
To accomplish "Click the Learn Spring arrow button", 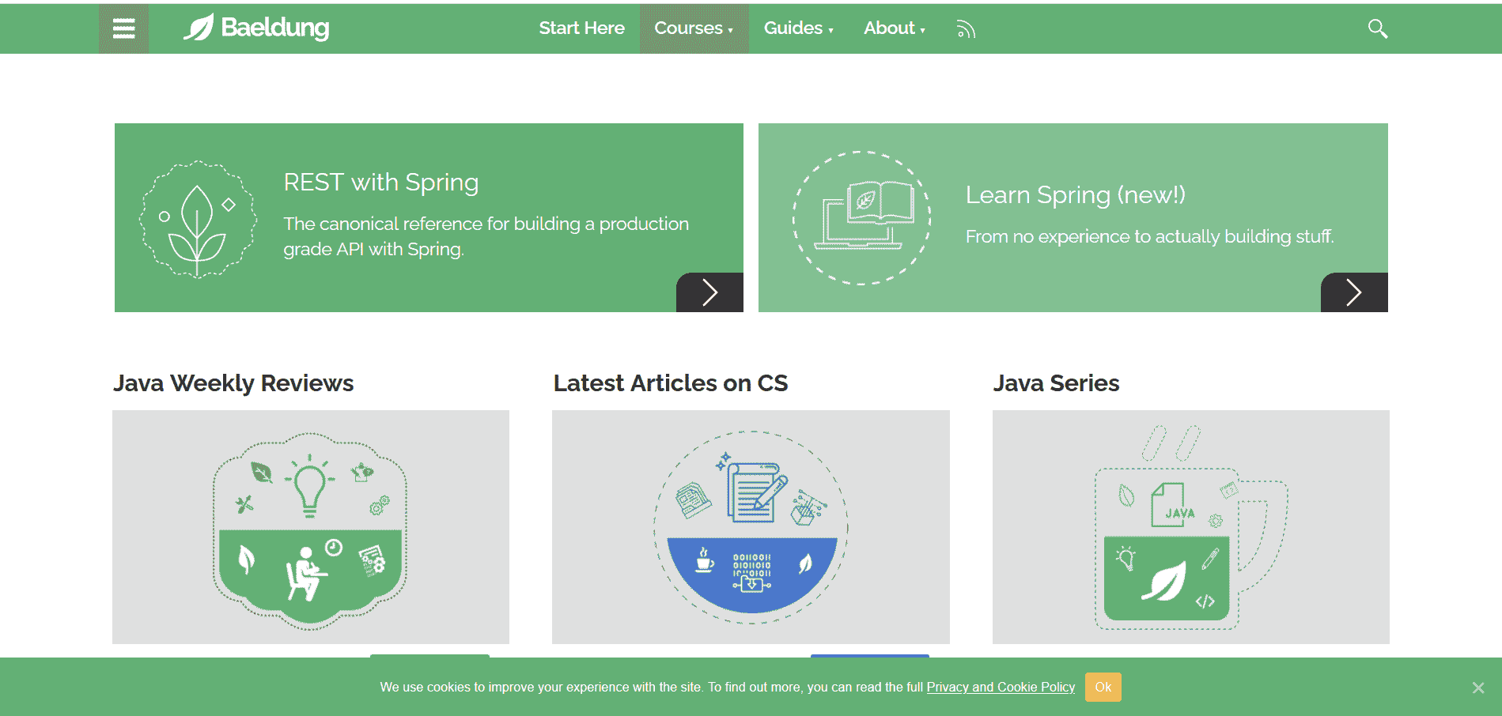I will click(x=1354, y=292).
